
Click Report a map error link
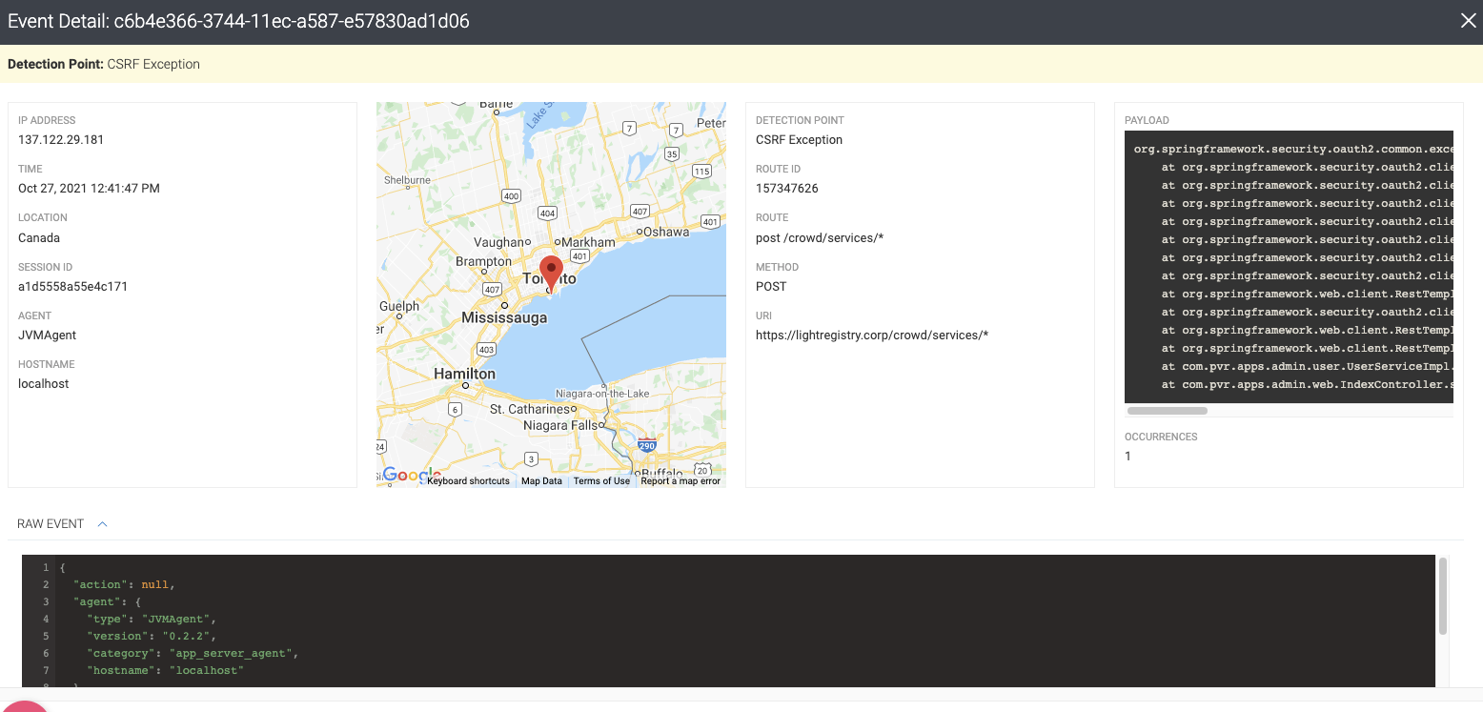click(x=681, y=481)
